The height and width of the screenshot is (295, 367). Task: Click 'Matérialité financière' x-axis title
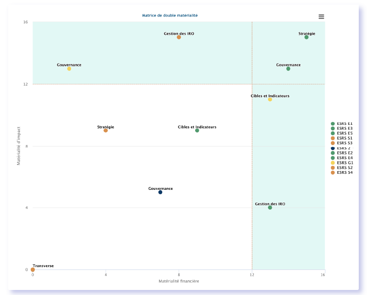[x=179, y=281]
